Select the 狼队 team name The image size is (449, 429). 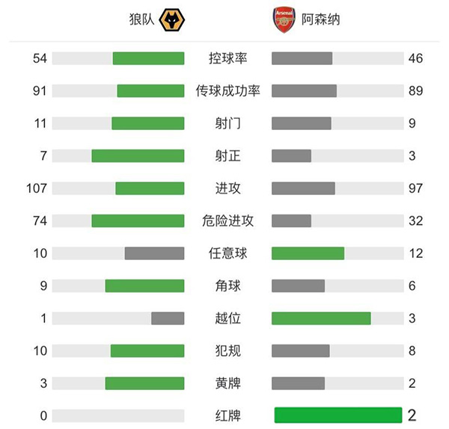click(x=141, y=20)
